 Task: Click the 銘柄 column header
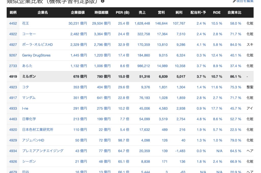[x=13, y=13]
